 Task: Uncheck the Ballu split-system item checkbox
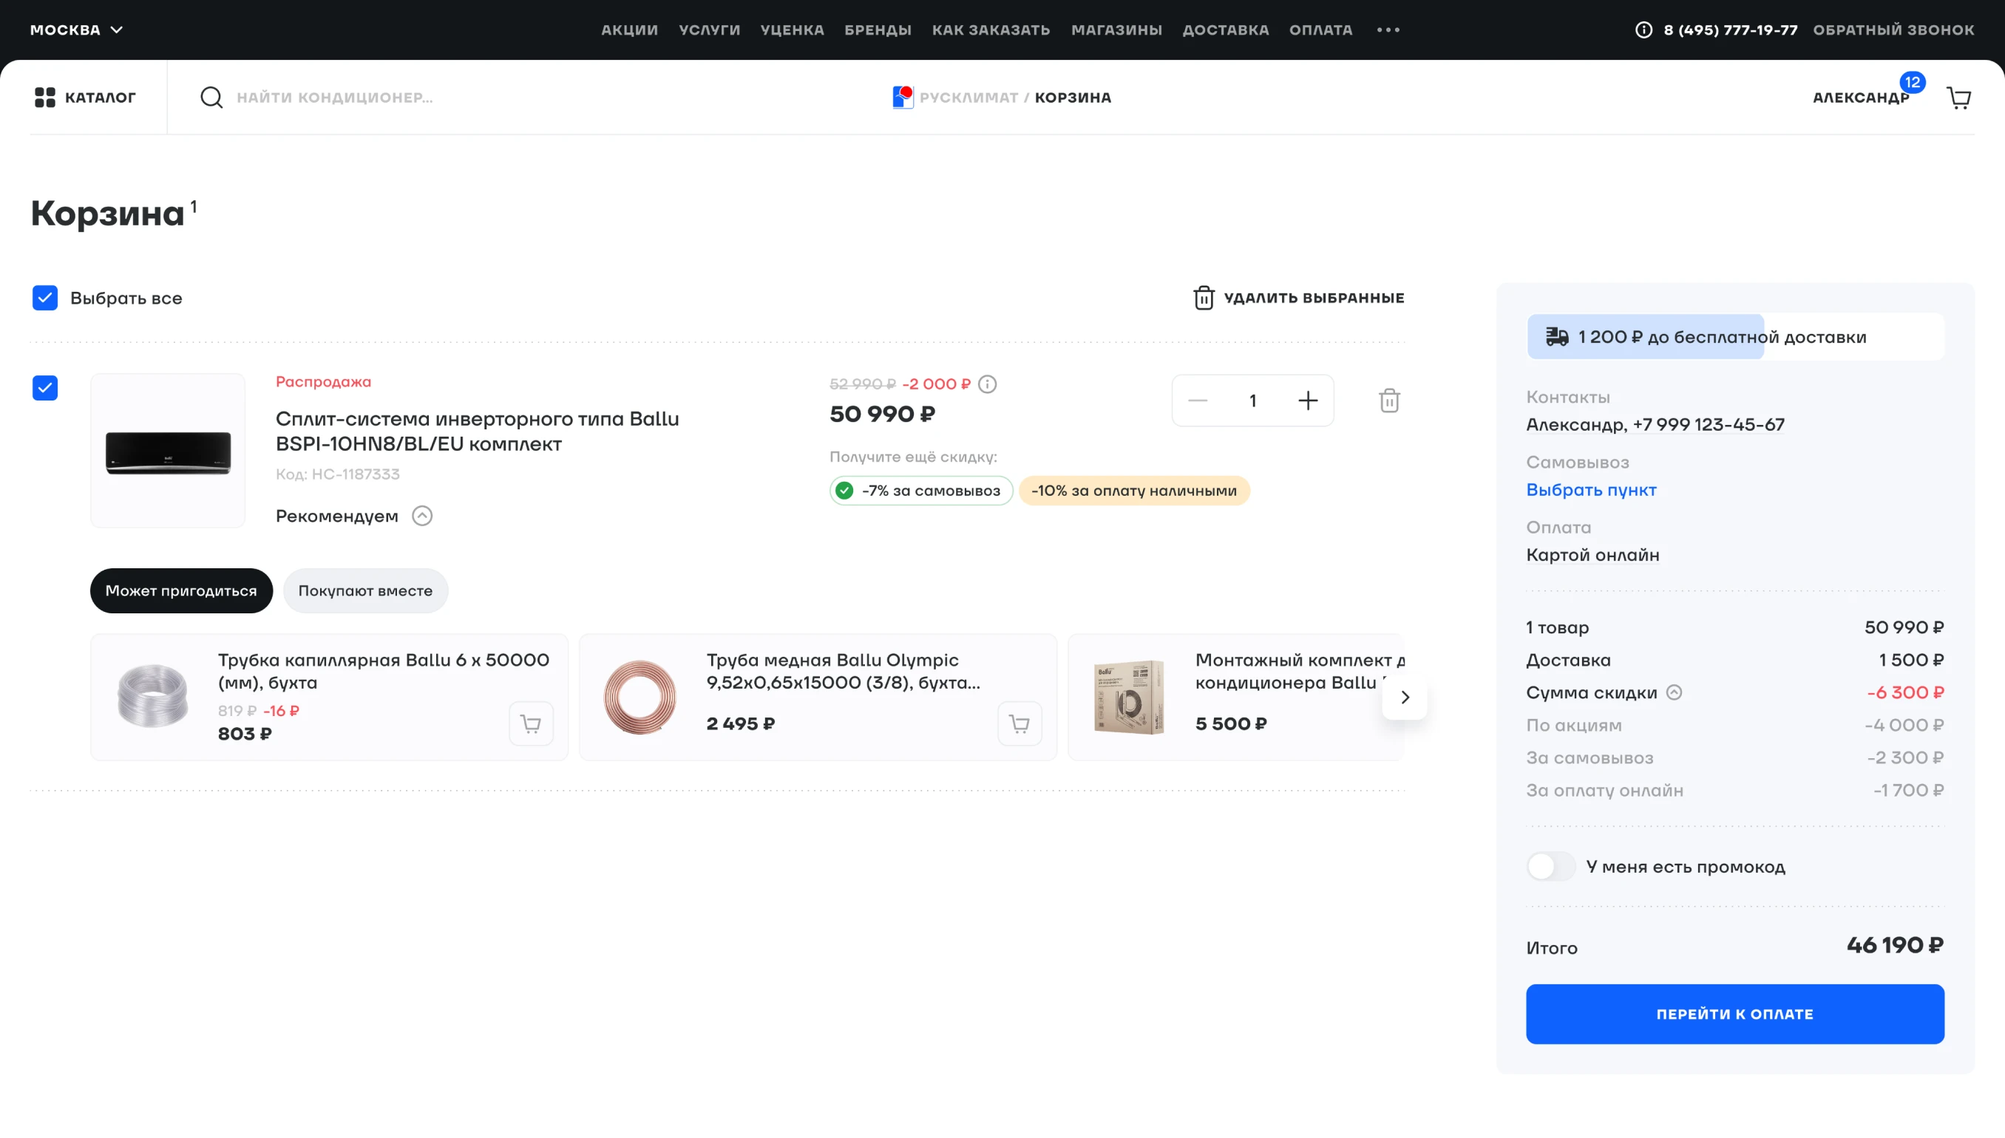[x=45, y=388]
